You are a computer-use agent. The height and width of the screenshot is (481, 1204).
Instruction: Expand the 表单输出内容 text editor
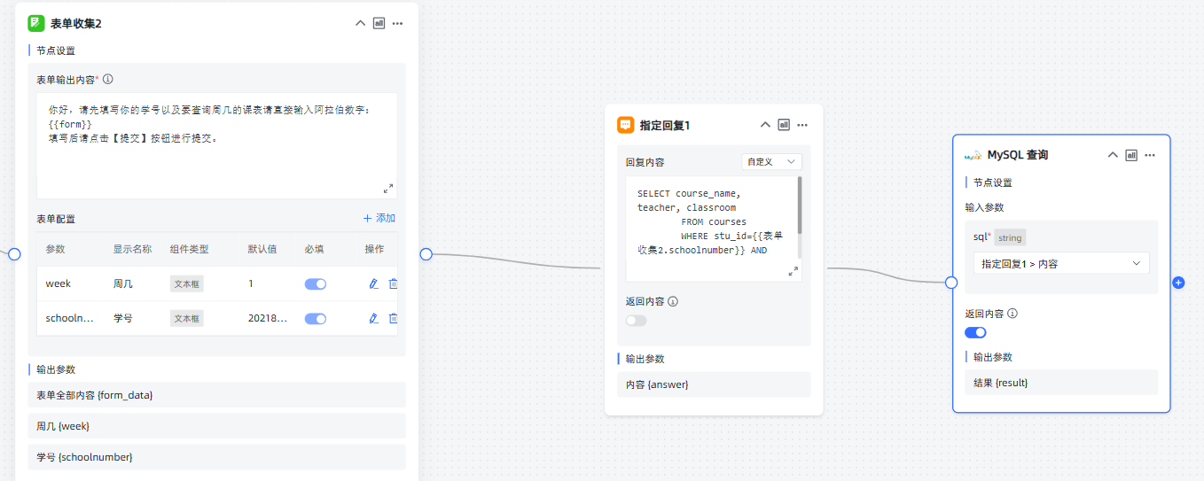click(388, 189)
